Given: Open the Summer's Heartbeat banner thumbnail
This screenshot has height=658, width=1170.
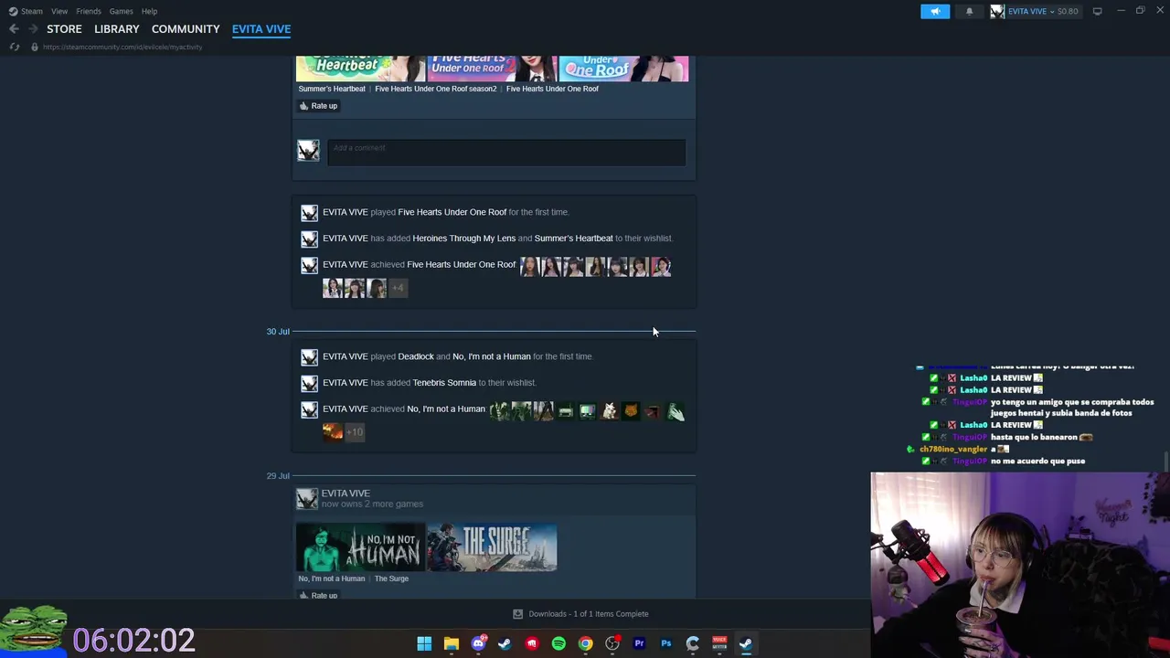Looking at the screenshot, I should coord(361,69).
